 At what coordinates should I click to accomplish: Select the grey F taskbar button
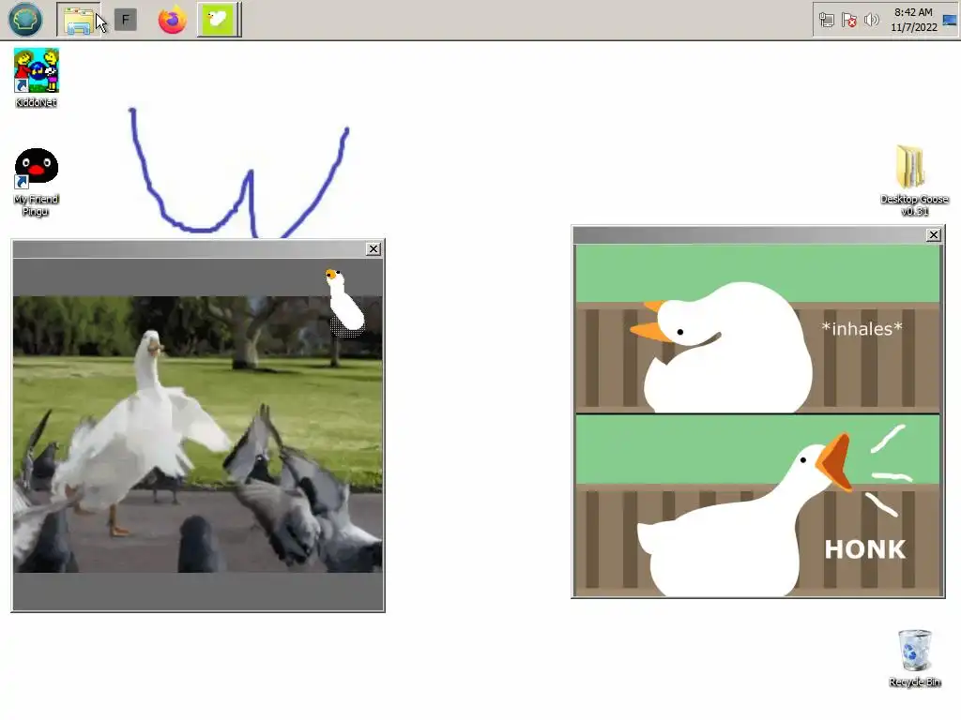click(126, 20)
